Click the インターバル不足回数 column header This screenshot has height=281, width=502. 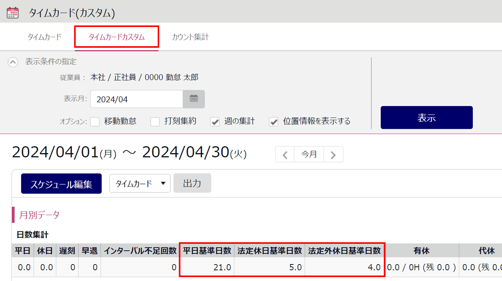140,250
